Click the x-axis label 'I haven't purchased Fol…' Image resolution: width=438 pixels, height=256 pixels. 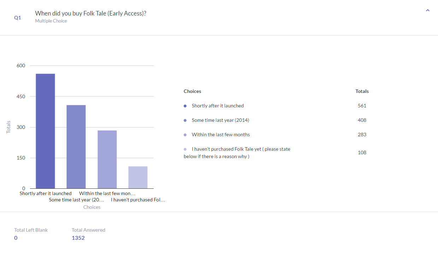(x=138, y=200)
